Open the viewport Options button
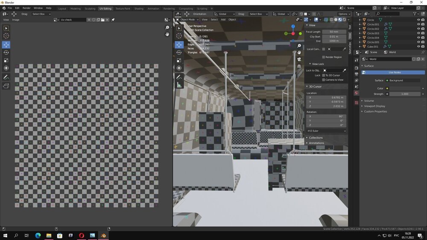The width and height of the screenshot is (427, 240). point(343,14)
